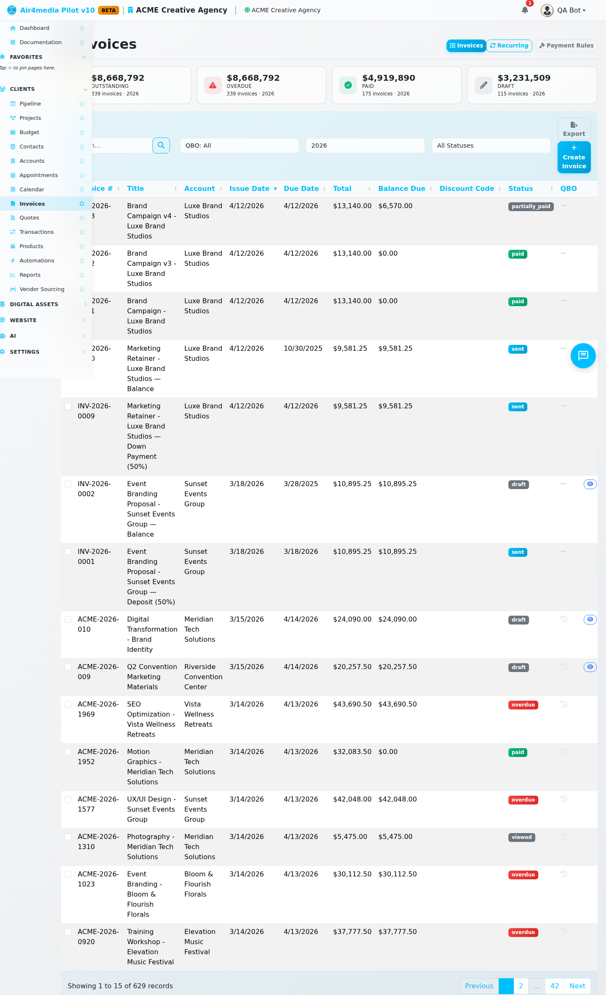Open the Vendor Sourcing sidebar icon
Image resolution: width=606 pixels, height=995 pixels.
[13, 289]
